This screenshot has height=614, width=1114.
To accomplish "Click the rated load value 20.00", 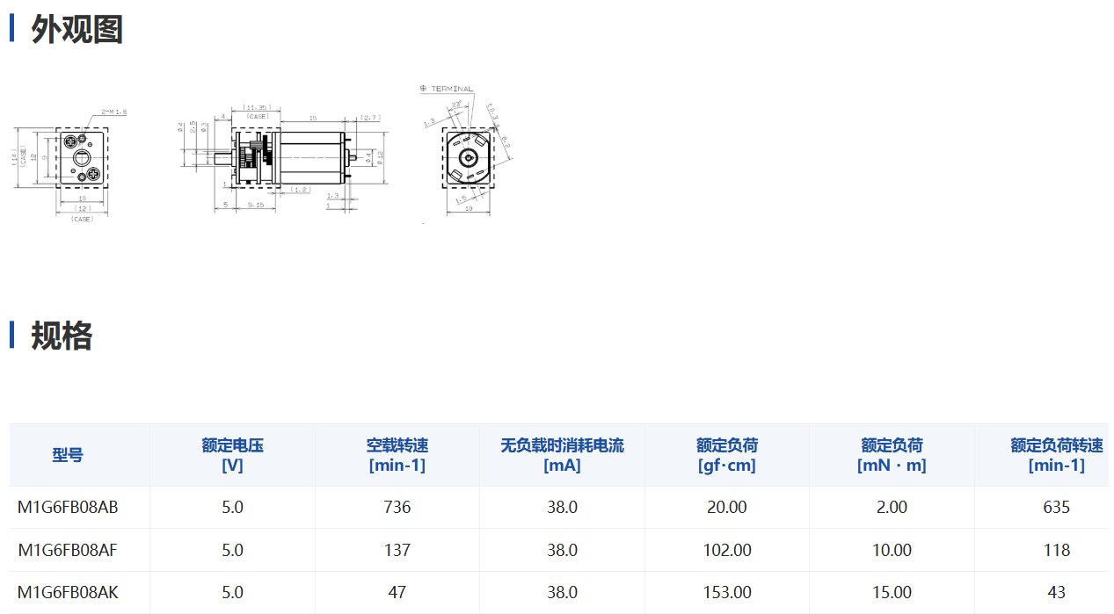I will tap(727, 507).
